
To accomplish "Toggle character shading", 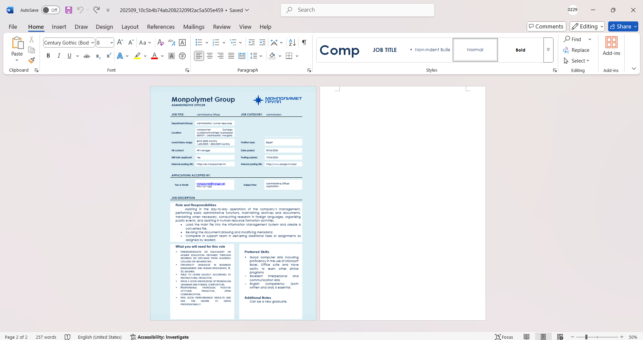I will tap(172, 56).
